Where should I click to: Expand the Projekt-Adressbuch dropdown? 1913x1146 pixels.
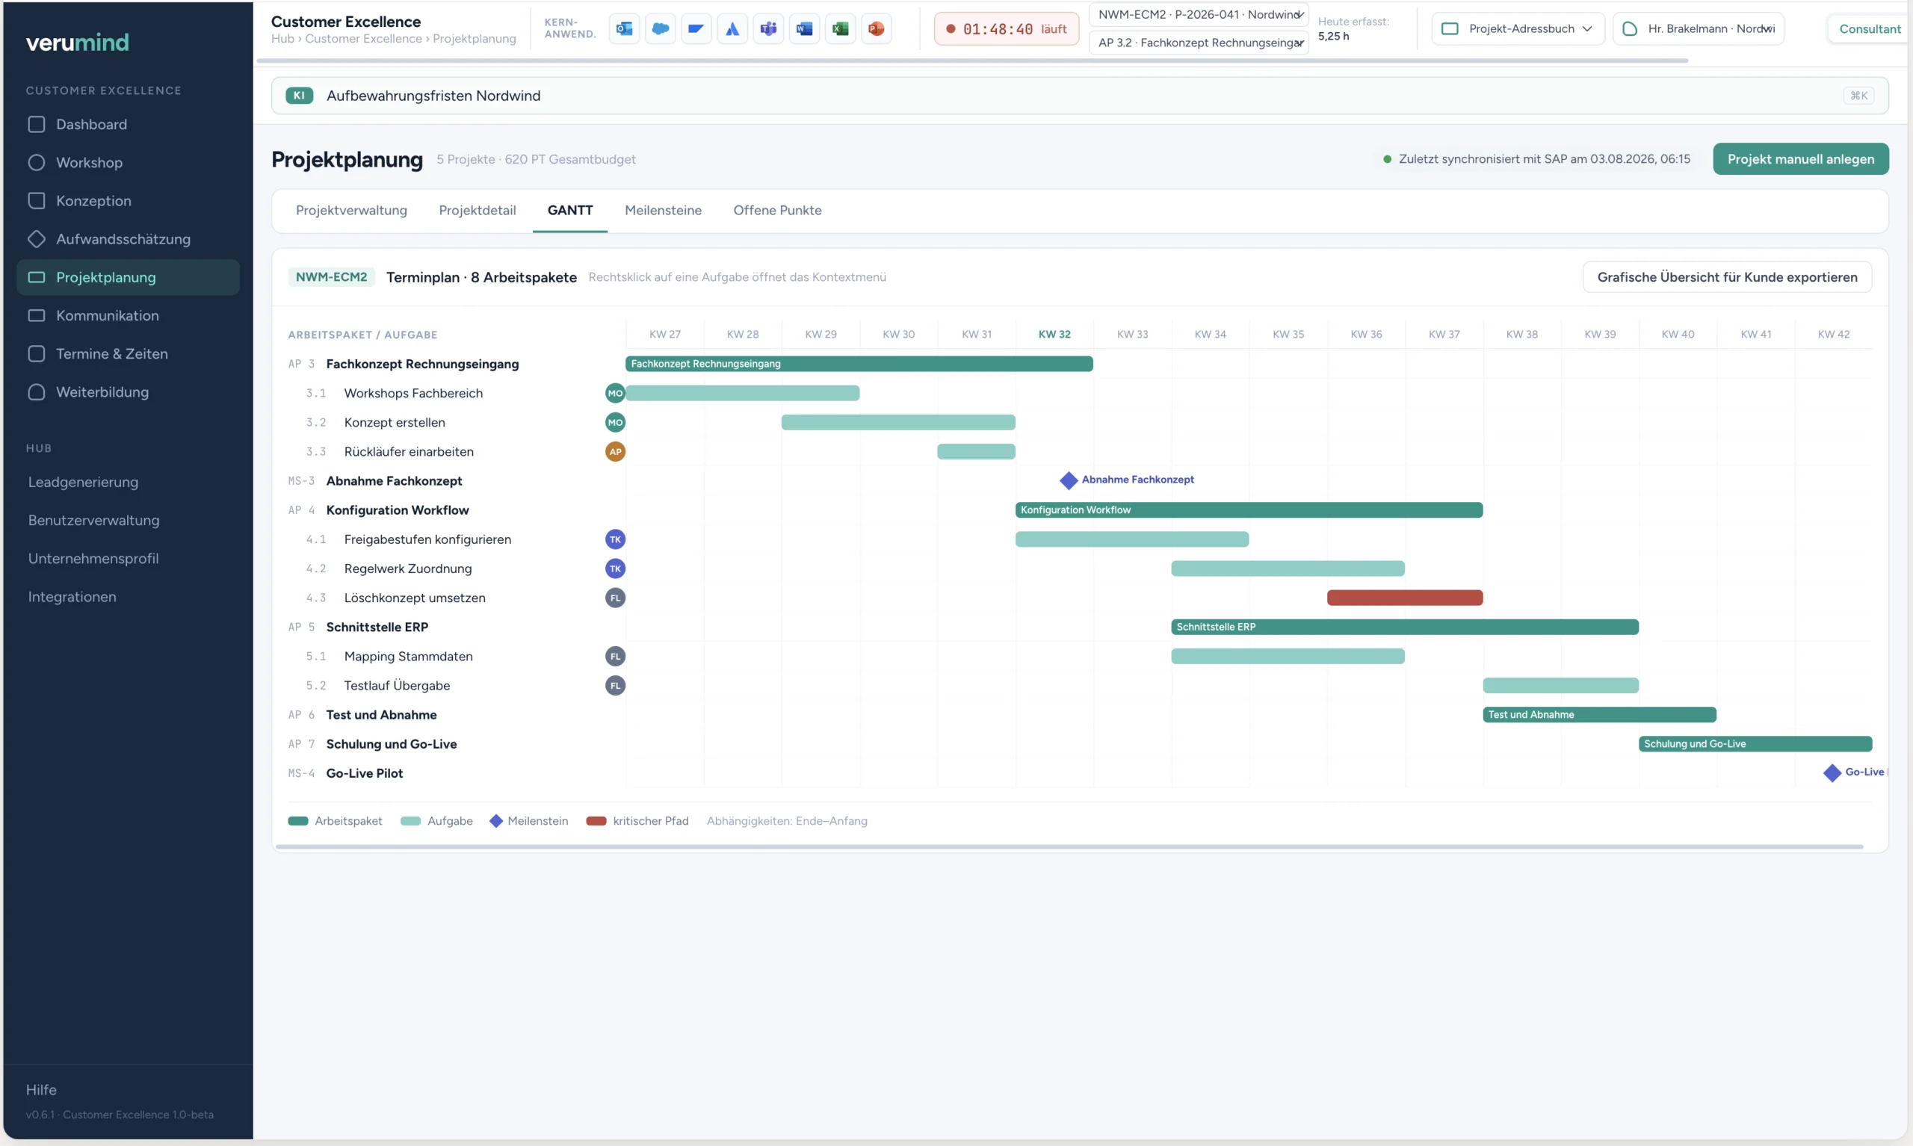(1518, 28)
